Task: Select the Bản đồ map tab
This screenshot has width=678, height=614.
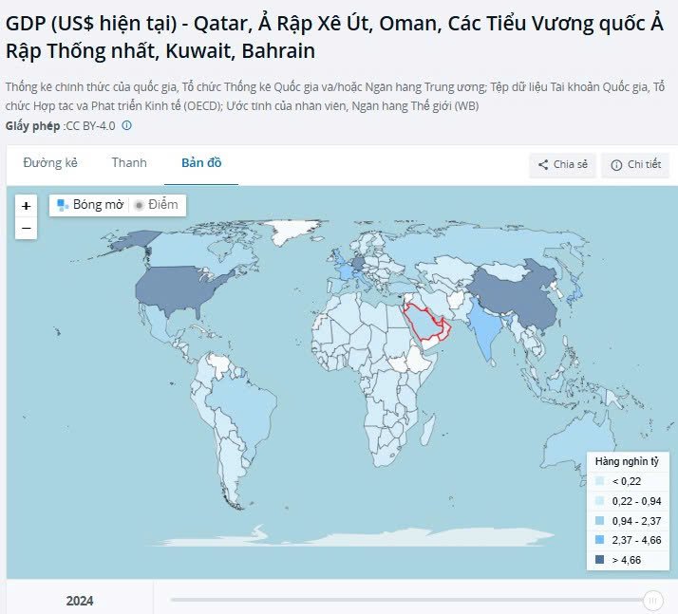Action: tap(201, 163)
